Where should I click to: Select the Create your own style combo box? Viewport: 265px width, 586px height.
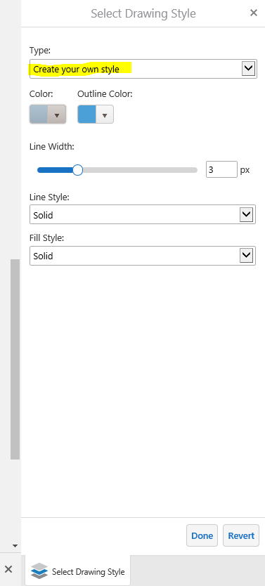[x=143, y=69]
